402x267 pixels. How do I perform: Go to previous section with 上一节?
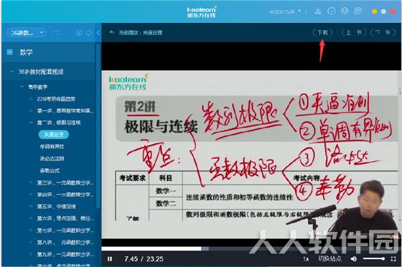point(354,32)
